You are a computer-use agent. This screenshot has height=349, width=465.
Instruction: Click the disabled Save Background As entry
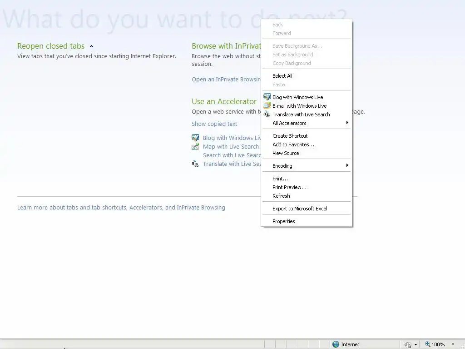point(307,46)
